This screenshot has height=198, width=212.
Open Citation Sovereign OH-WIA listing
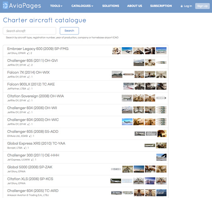coord(36,96)
